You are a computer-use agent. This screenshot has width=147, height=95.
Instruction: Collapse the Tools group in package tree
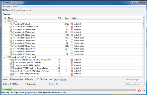point(5,21)
